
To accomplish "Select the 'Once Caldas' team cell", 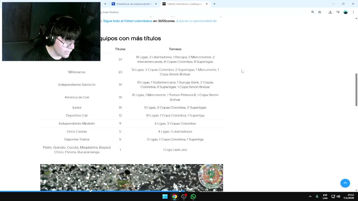I will [x=77, y=131].
